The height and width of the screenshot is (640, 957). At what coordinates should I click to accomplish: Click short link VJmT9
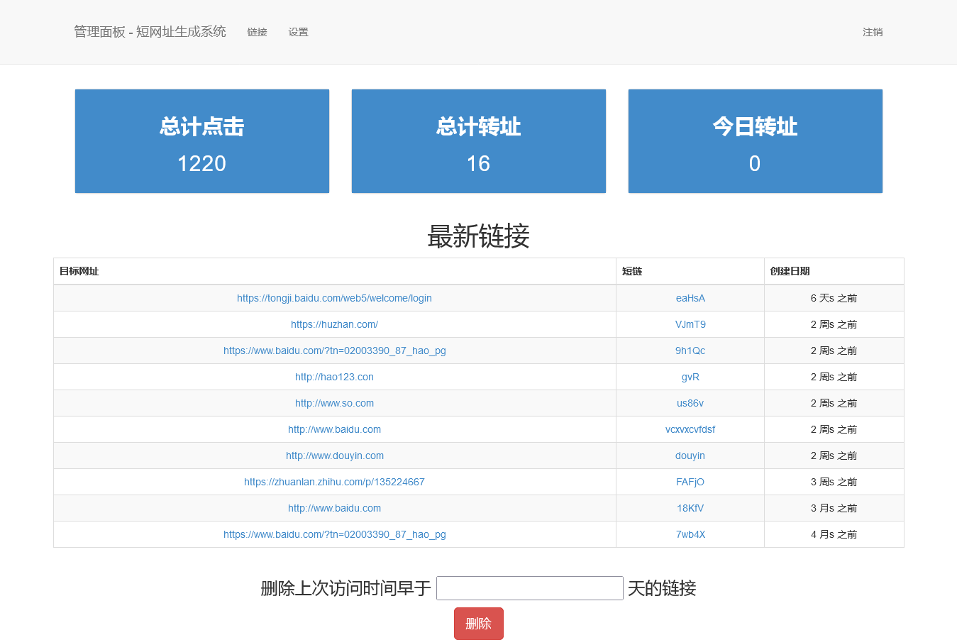click(690, 324)
